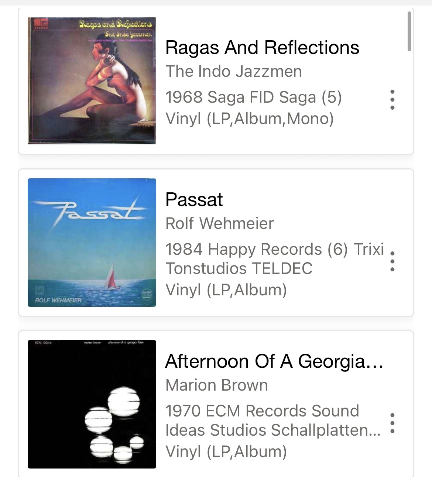Image resolution: width=432 pixels, height=477 pixels.
Task: Click the vertical scrollbar handle
Action: pos(409,31)
